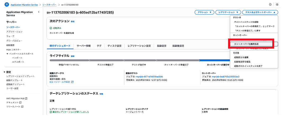Open 起動後テンプレート settings link
This screenshot has width=285, height=122.
[x=15, y=85]
